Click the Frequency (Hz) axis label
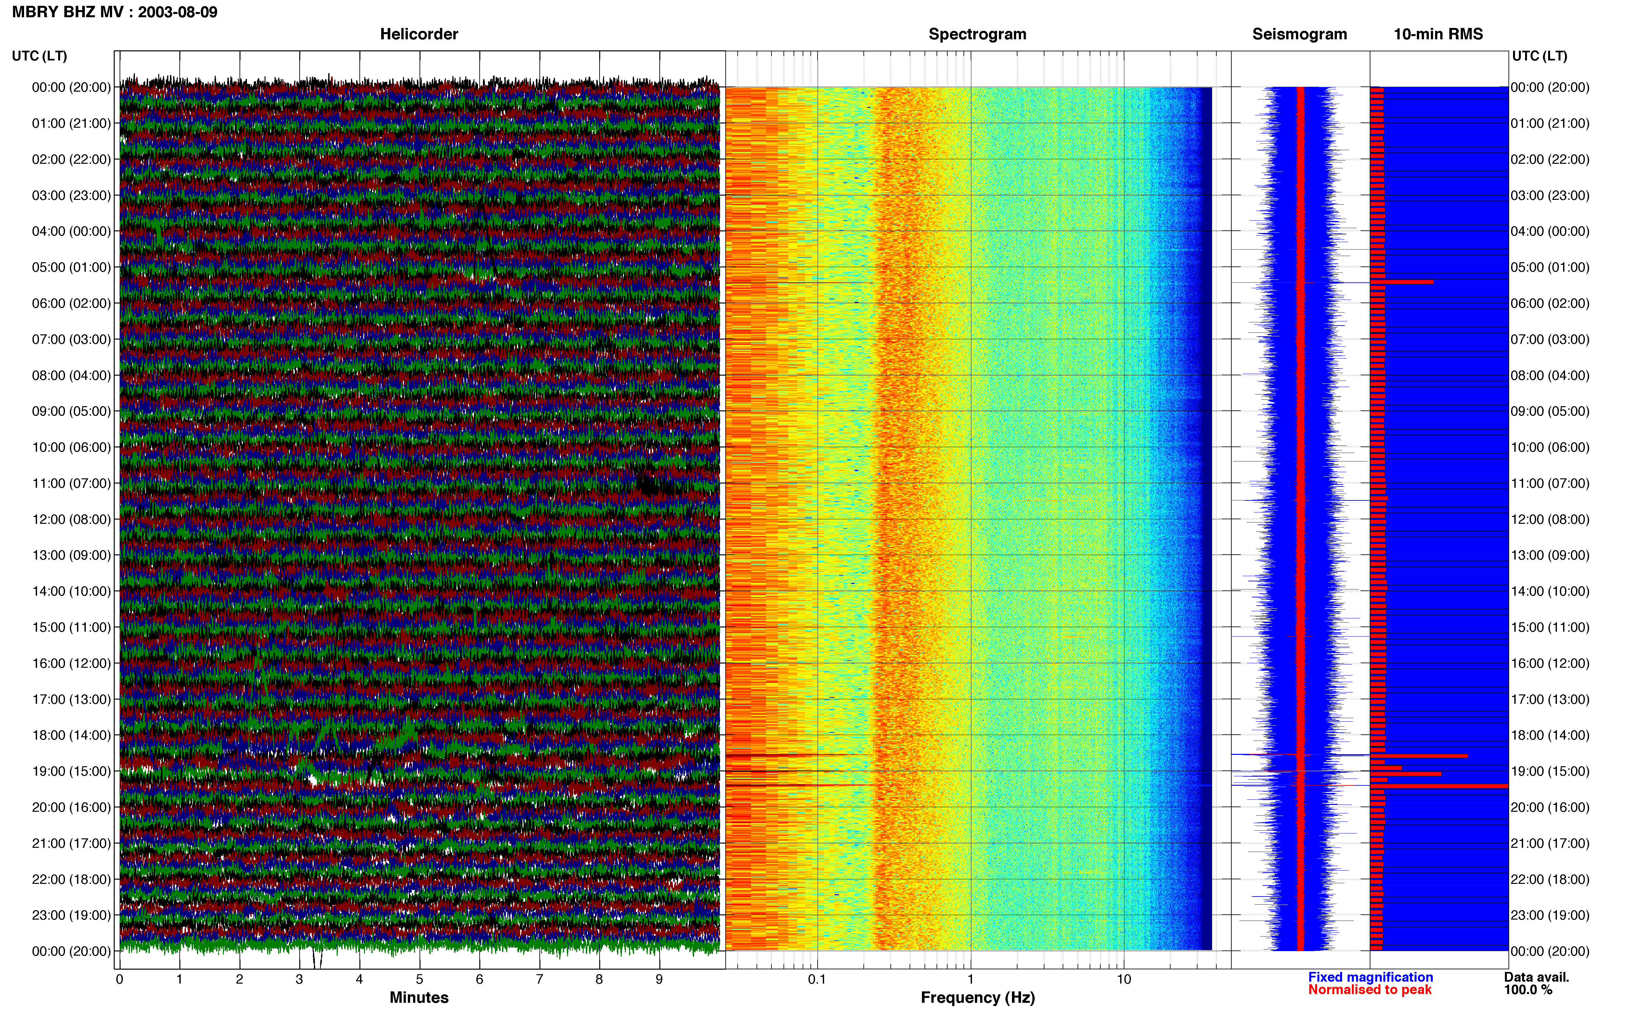This screenshot has width=1631, height=1020. (x=977, y=998)
